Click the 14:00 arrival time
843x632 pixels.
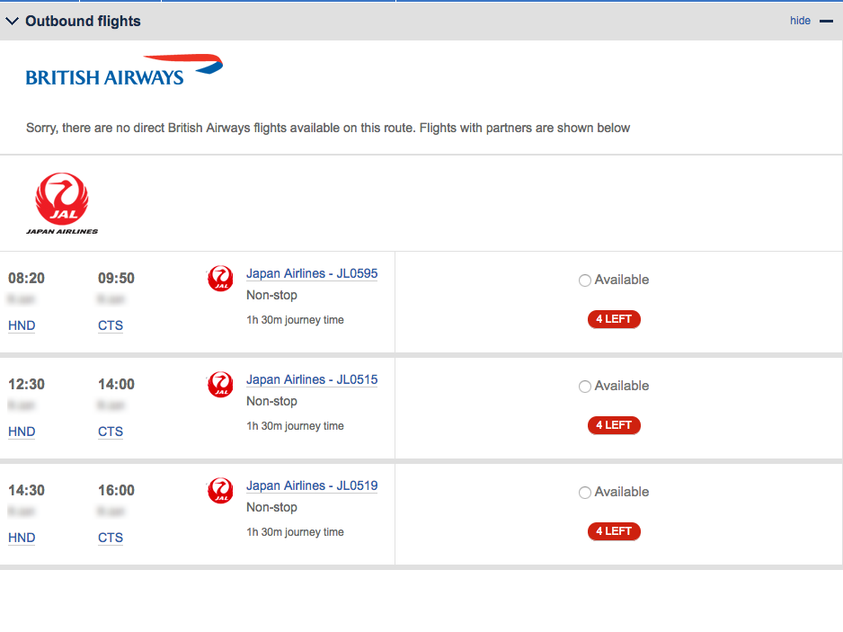point(116,384)
